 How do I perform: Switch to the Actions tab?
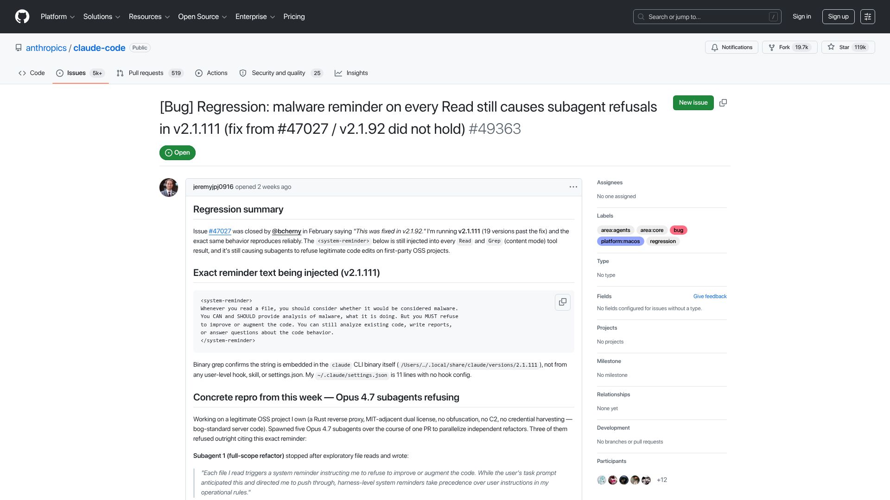(211, 73)
